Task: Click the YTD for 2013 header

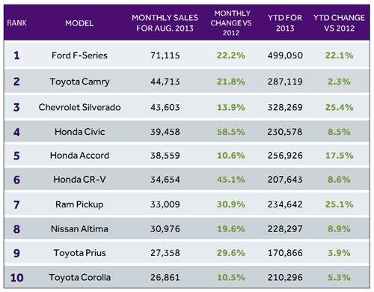Action: point(285,23)
